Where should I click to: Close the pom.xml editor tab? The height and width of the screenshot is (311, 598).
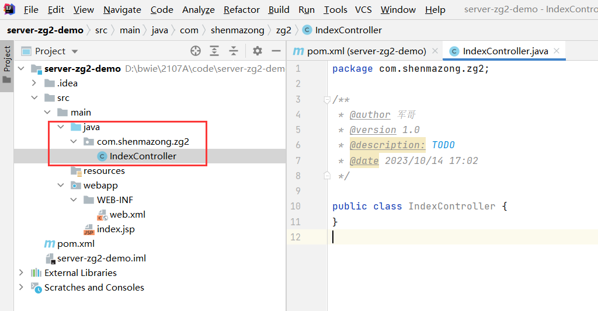click(434, 51)
